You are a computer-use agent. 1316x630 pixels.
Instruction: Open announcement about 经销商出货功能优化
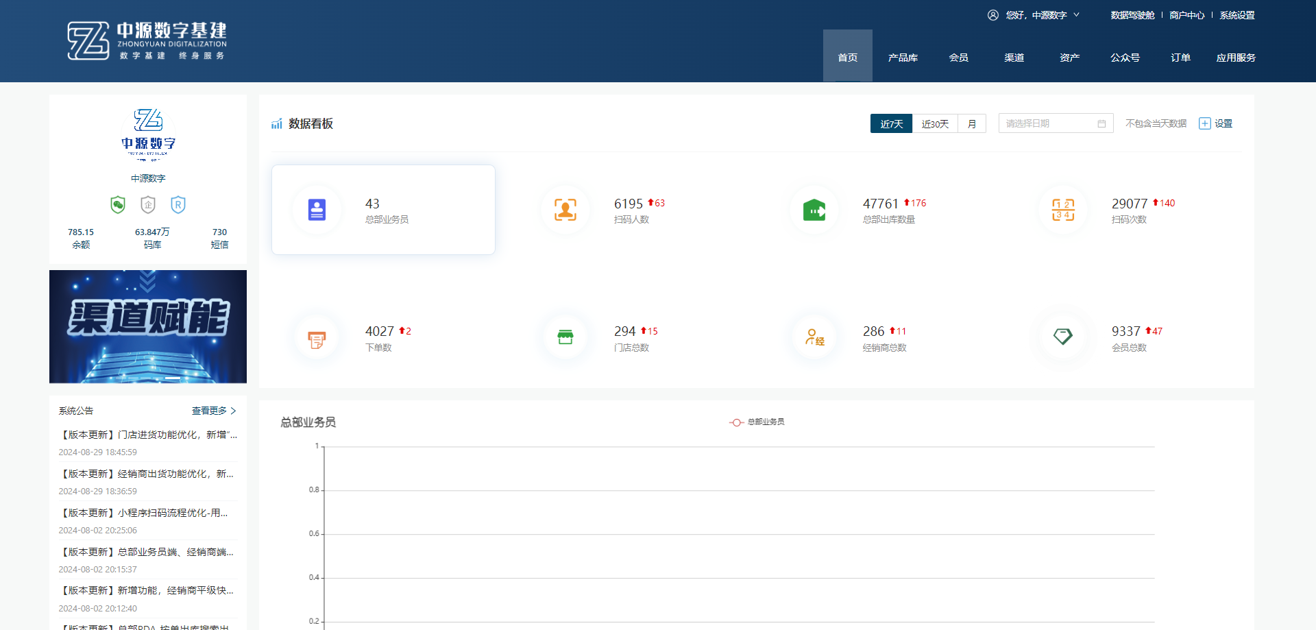coord(147,474)
